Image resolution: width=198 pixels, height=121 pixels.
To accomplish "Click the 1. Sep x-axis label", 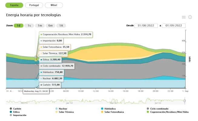I will [x=185, y=91].
